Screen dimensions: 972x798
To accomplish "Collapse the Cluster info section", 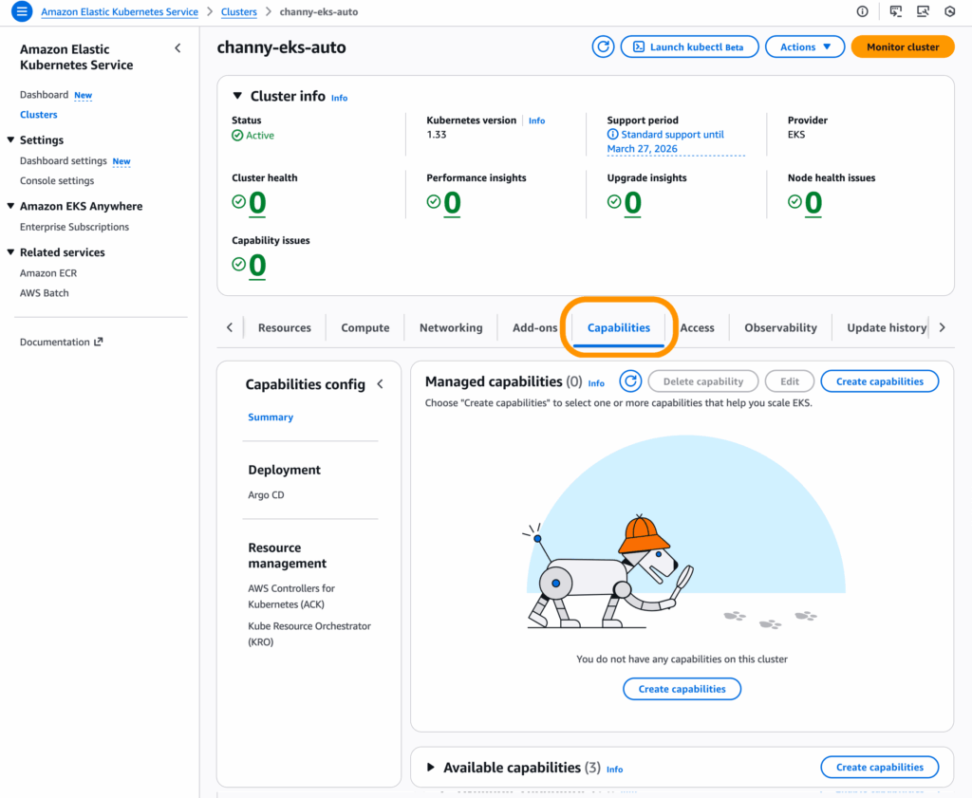I will point(234,96).
